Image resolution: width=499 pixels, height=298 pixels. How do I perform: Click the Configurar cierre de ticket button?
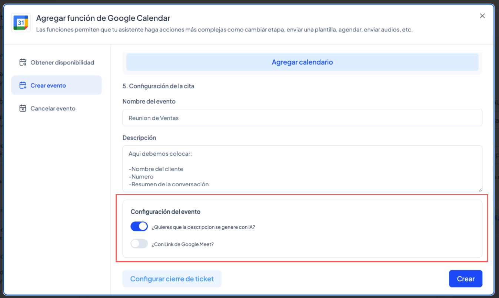point(172,279)
